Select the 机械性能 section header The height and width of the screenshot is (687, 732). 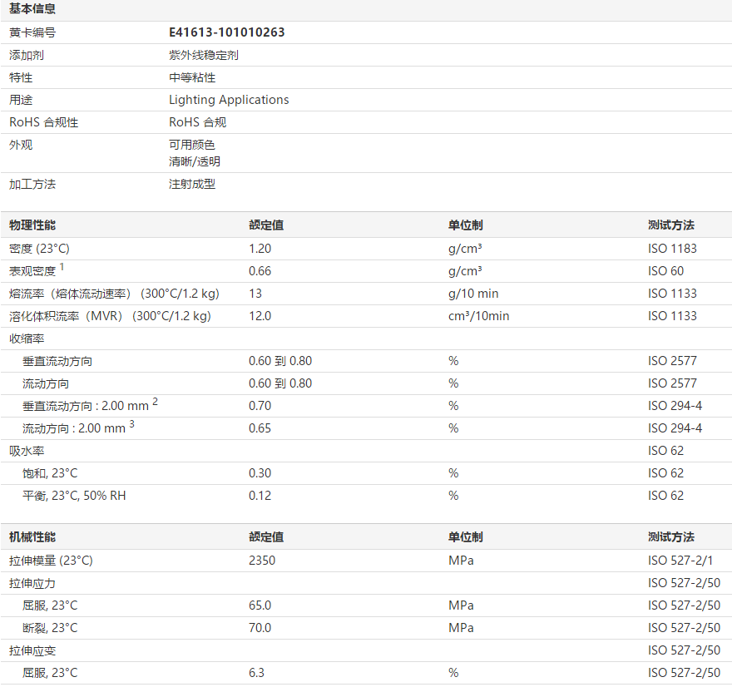32,537
